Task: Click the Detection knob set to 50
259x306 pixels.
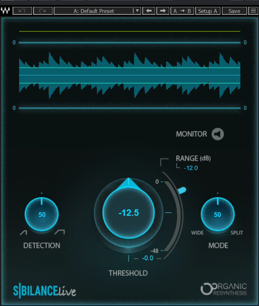Action: [x=42, y=214]
